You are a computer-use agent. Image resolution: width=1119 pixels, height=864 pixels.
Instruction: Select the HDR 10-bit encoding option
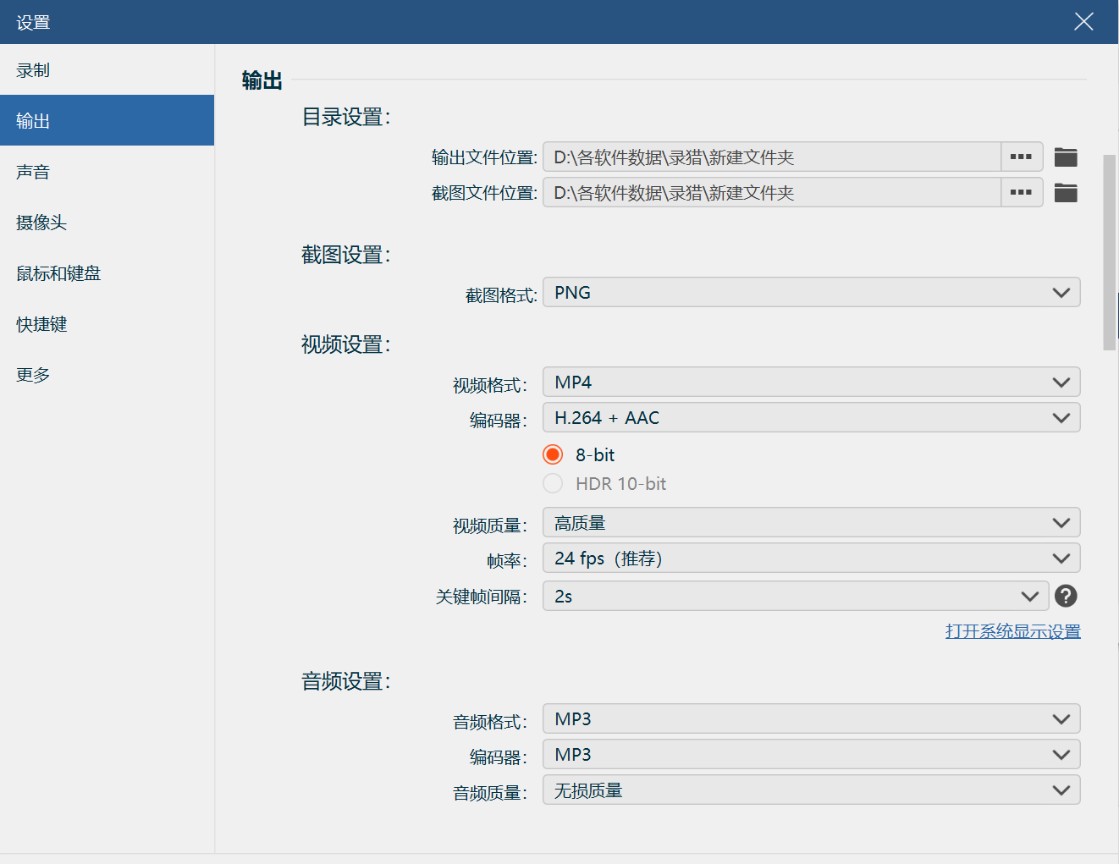coord(553,483)
